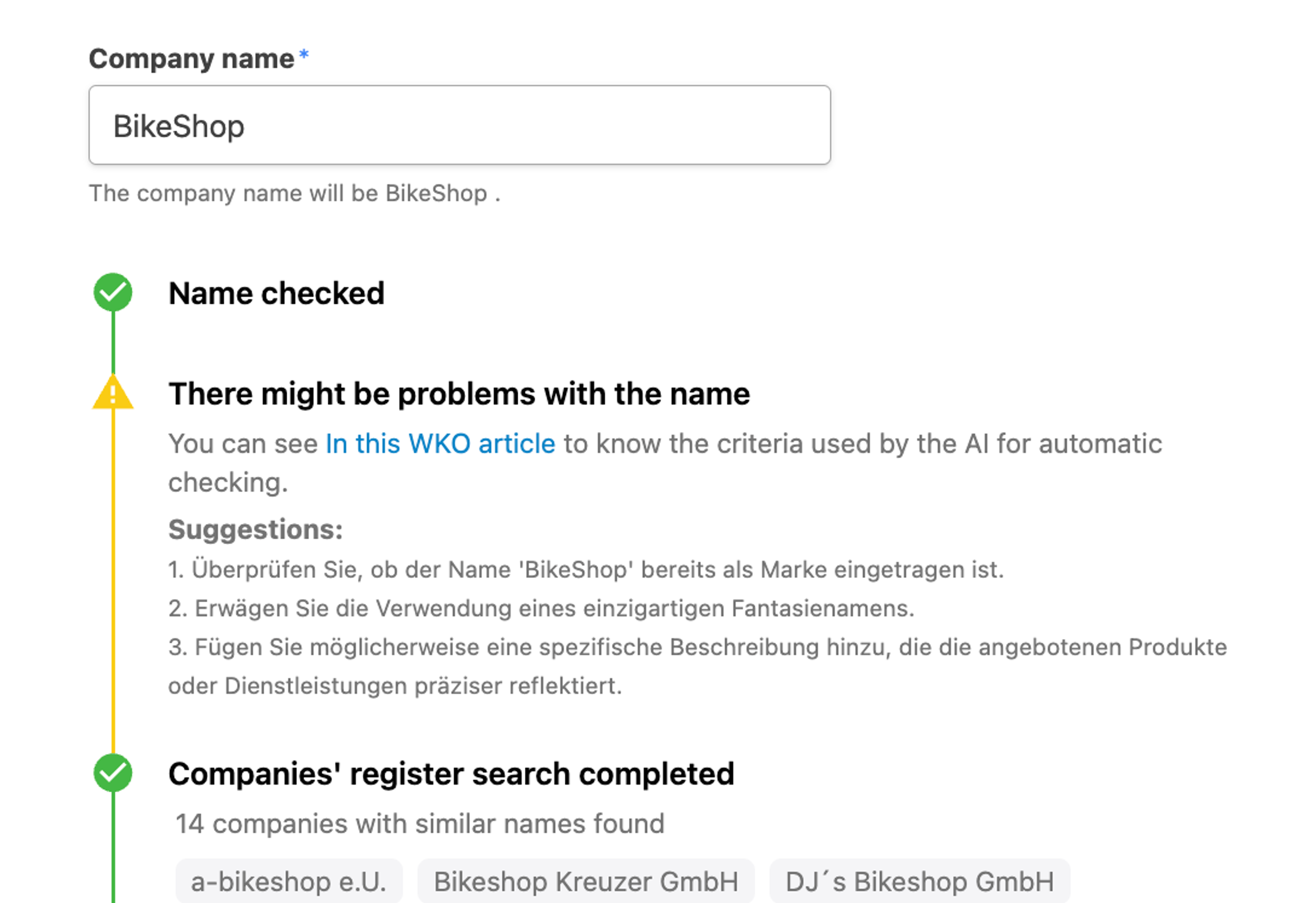Viewport: 1311px width, 903px height.
Task: Click the trademark check suggestion text
Action: 585,570
